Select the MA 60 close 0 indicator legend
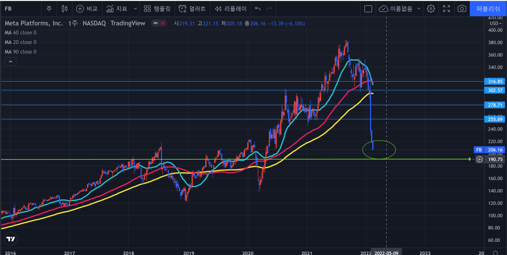This screenshot has width=507, height=255. [20, 32]
